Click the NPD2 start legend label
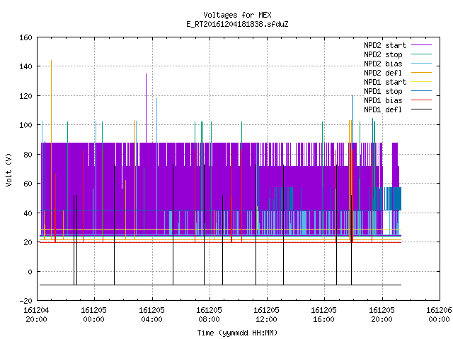The height and width of the screenshot is (339, 453). 385,45
